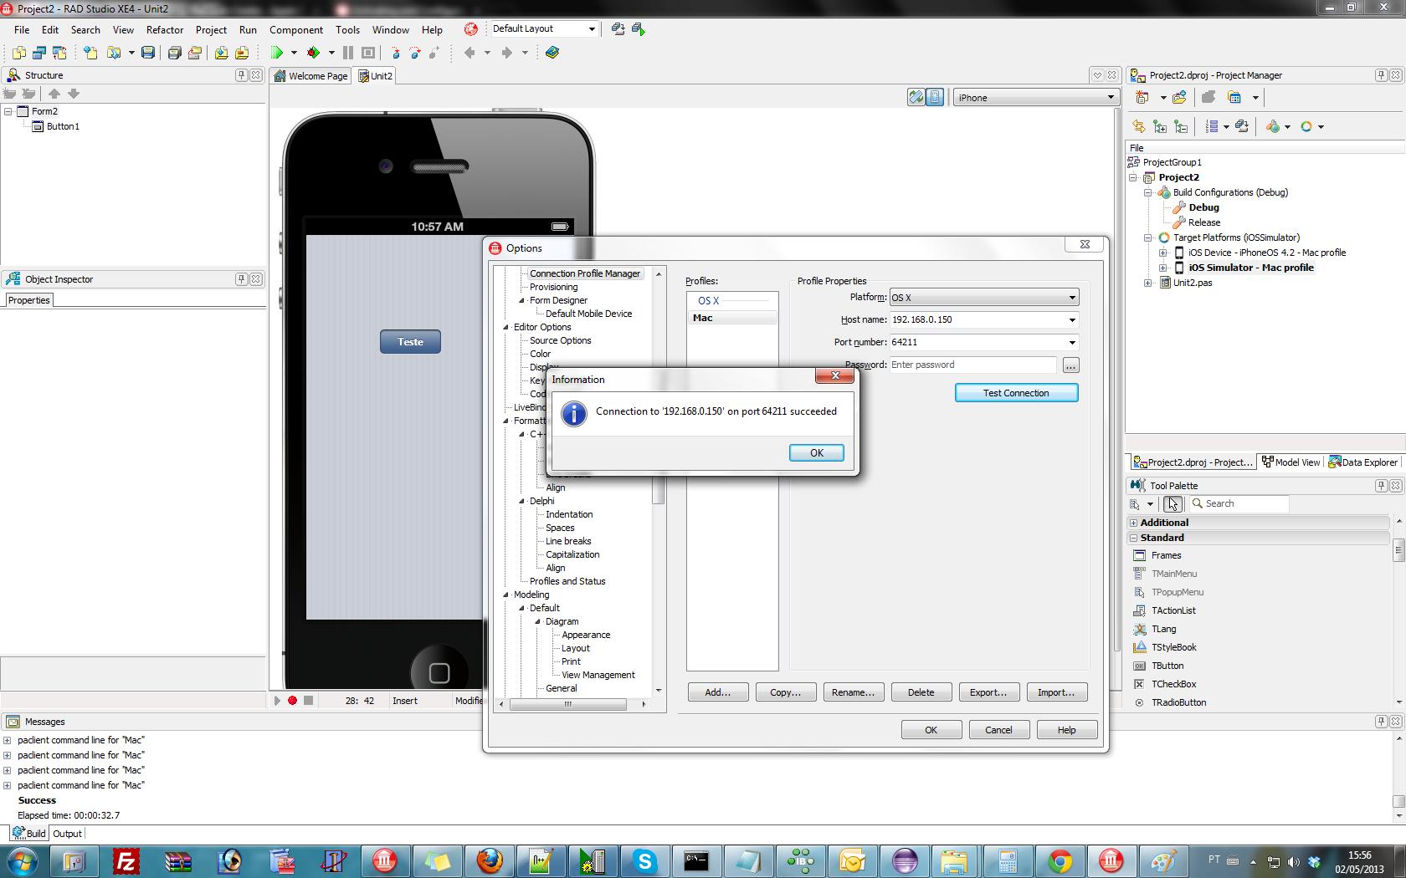Collapse the Build Configurations node
The image size is (1406, 878).
tap(1148, 192)
